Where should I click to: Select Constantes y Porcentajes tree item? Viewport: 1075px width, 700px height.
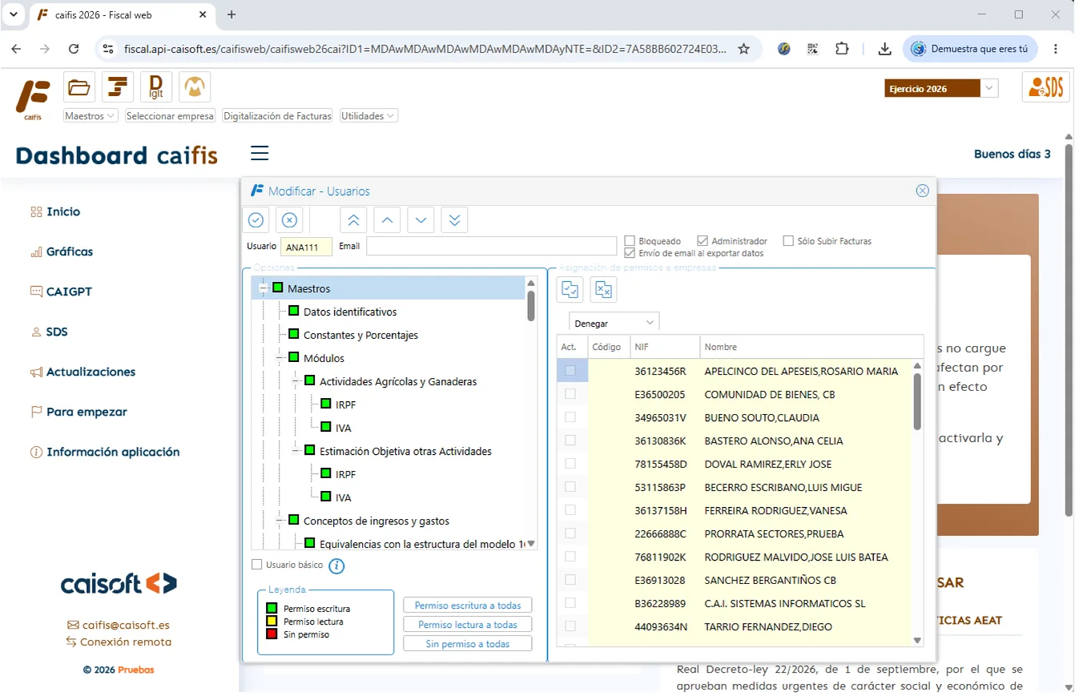pyautogui.click(x=360, y=335)
